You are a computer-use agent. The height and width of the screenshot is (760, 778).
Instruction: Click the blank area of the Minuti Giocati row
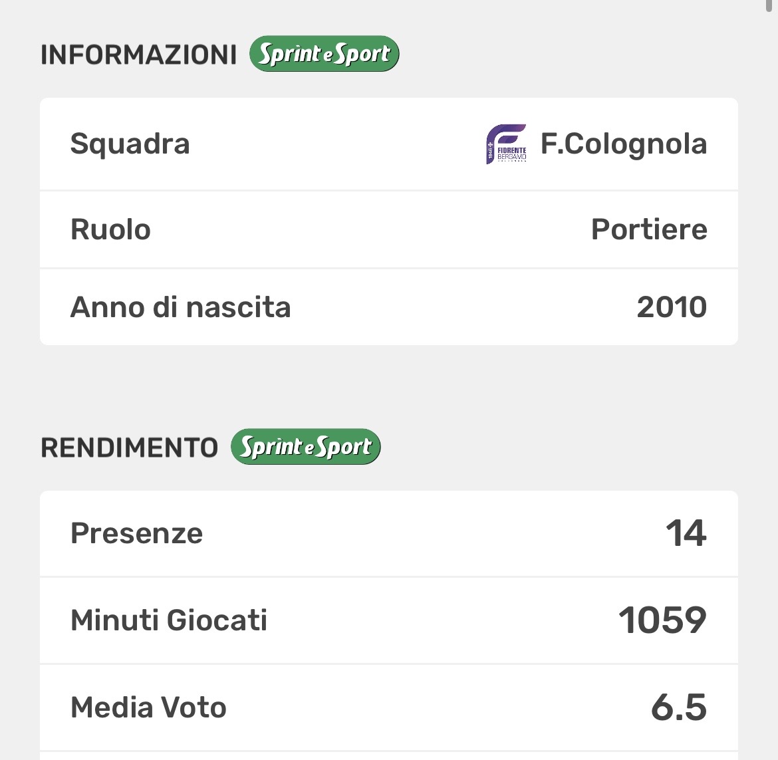click(x=432, y=620)
